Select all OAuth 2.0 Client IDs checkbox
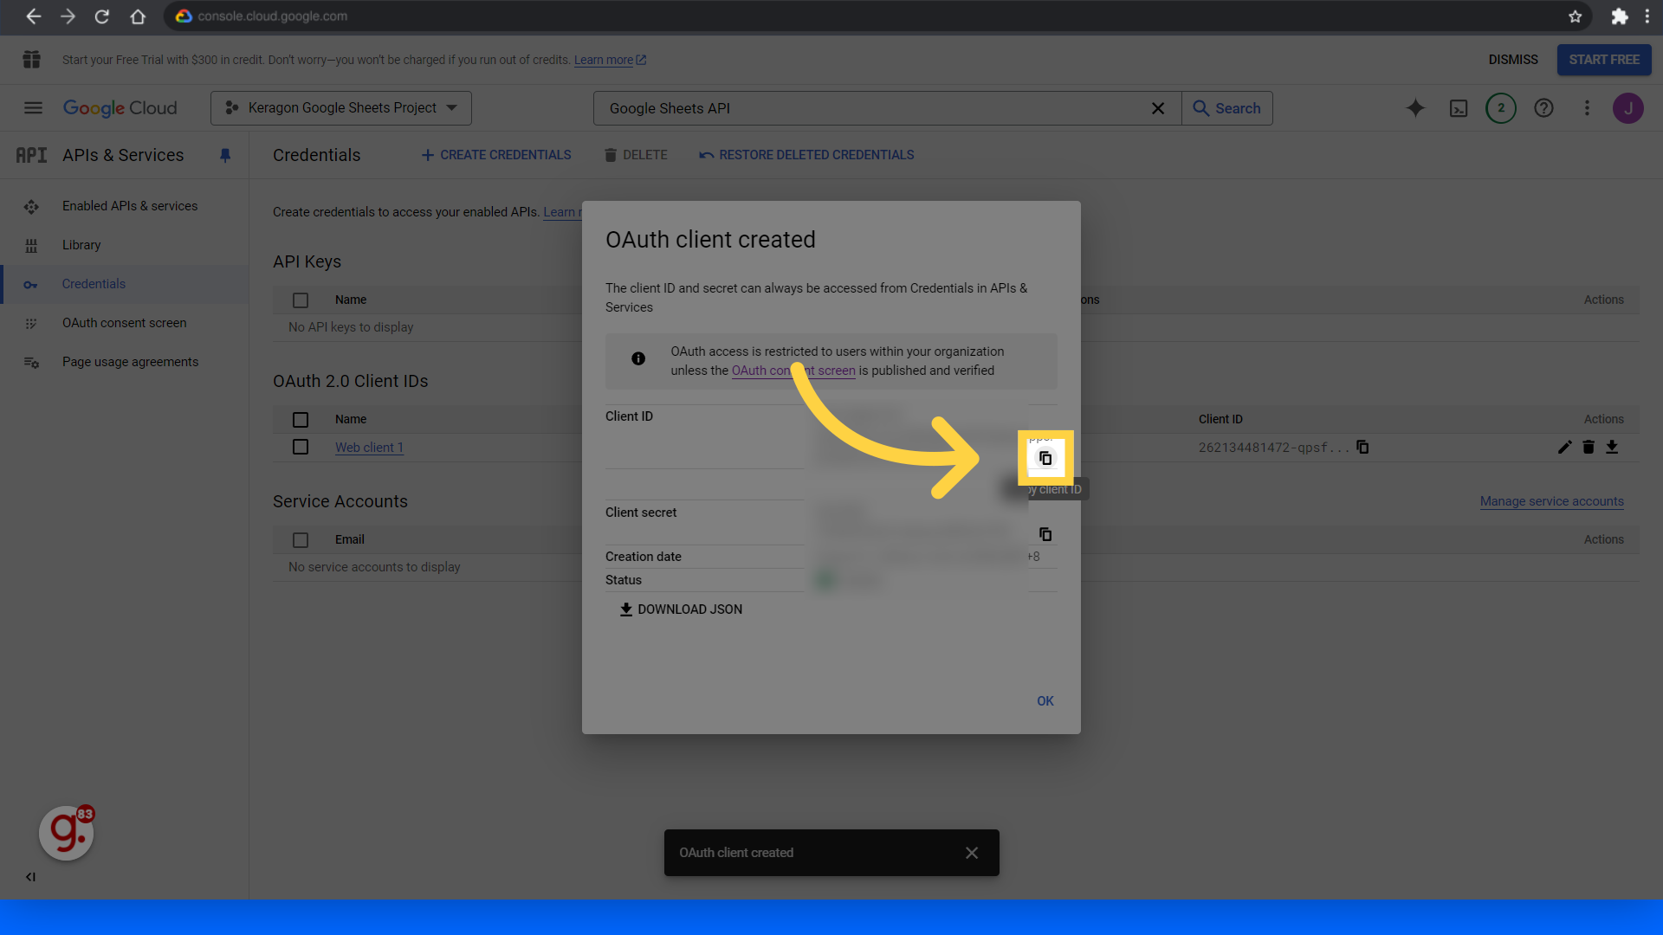The image size is (1663, 935). point(301,420)
